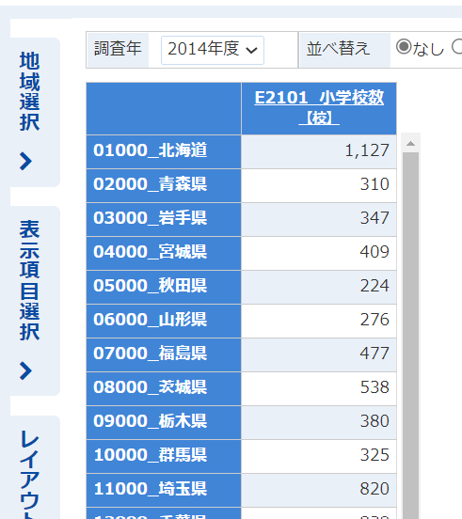This screenshot has width=462, height=519.
Task: Select the なし sort radio button
Action: (x=404, y=47)
